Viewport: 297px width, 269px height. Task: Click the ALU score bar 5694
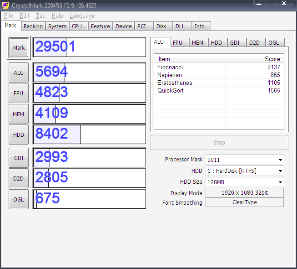pyautogui.click(x=90, y=72)
